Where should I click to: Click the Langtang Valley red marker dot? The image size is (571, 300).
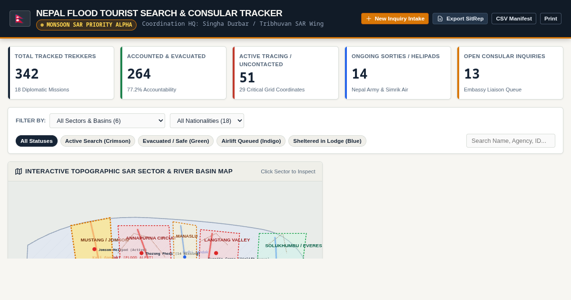(x=216, y=253)
